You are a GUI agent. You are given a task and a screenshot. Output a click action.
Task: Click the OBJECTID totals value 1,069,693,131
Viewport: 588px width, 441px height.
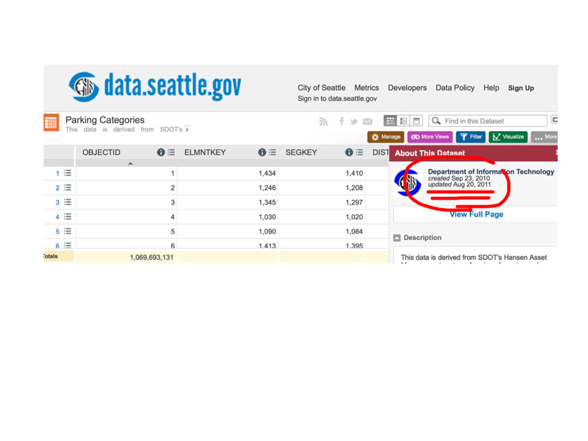pyautogui.click(x=152, y=258)
